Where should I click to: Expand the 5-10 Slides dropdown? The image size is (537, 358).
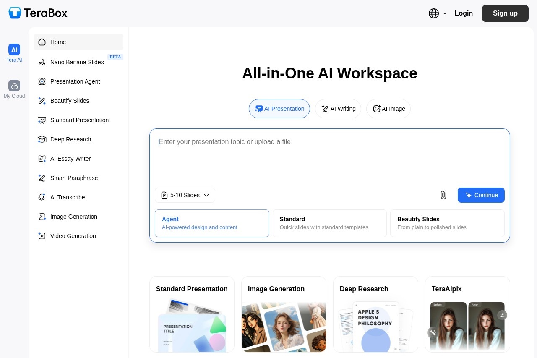pos(185,195)
